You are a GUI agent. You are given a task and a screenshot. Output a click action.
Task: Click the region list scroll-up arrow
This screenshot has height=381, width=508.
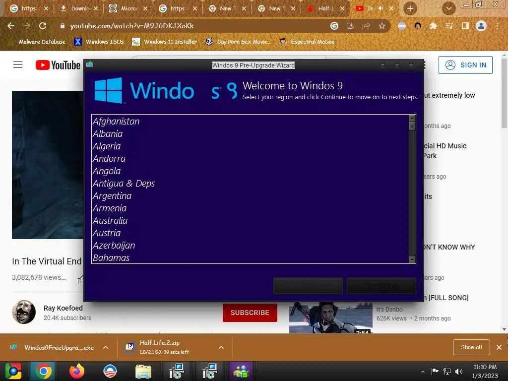(x=412, y=118)
